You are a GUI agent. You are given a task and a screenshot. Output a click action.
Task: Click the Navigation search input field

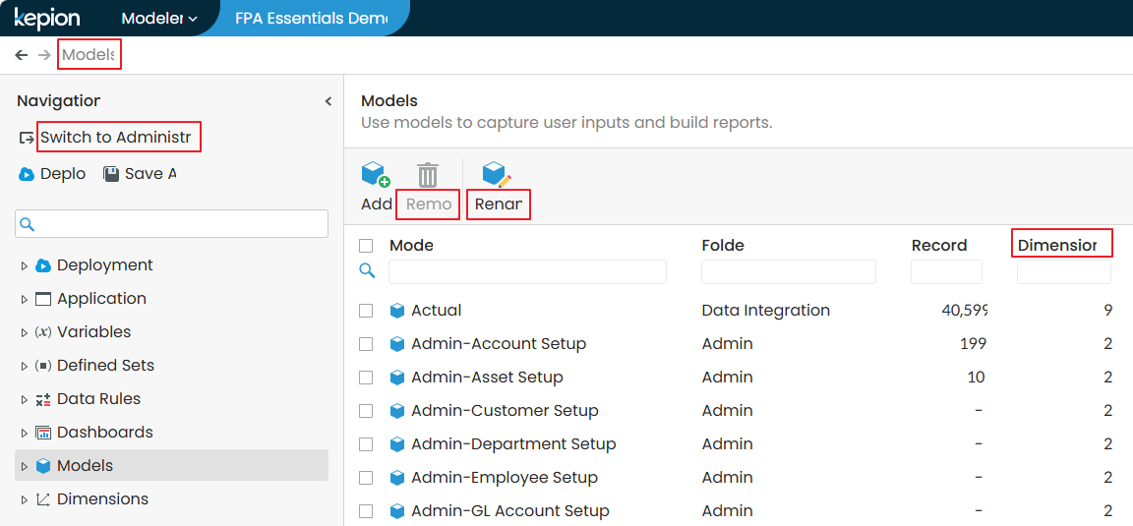pyautogui.click(x=172, y=224)
